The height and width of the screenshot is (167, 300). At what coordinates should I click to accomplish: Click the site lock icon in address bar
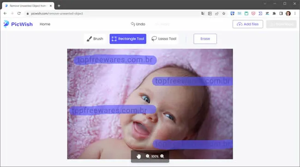[x=28, y=13]
